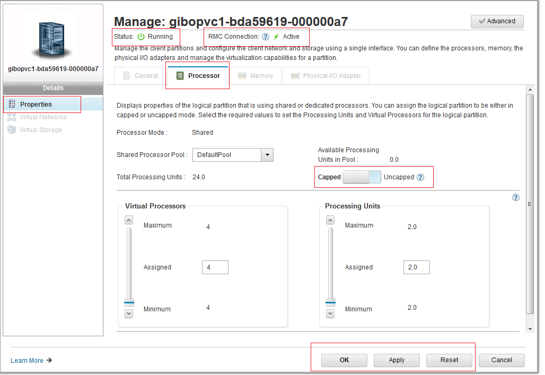Click the server image above the partition name

coord(52,39)
